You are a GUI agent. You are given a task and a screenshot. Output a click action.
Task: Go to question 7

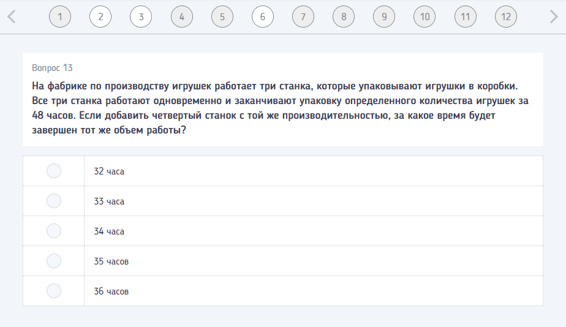click(303, 17)
